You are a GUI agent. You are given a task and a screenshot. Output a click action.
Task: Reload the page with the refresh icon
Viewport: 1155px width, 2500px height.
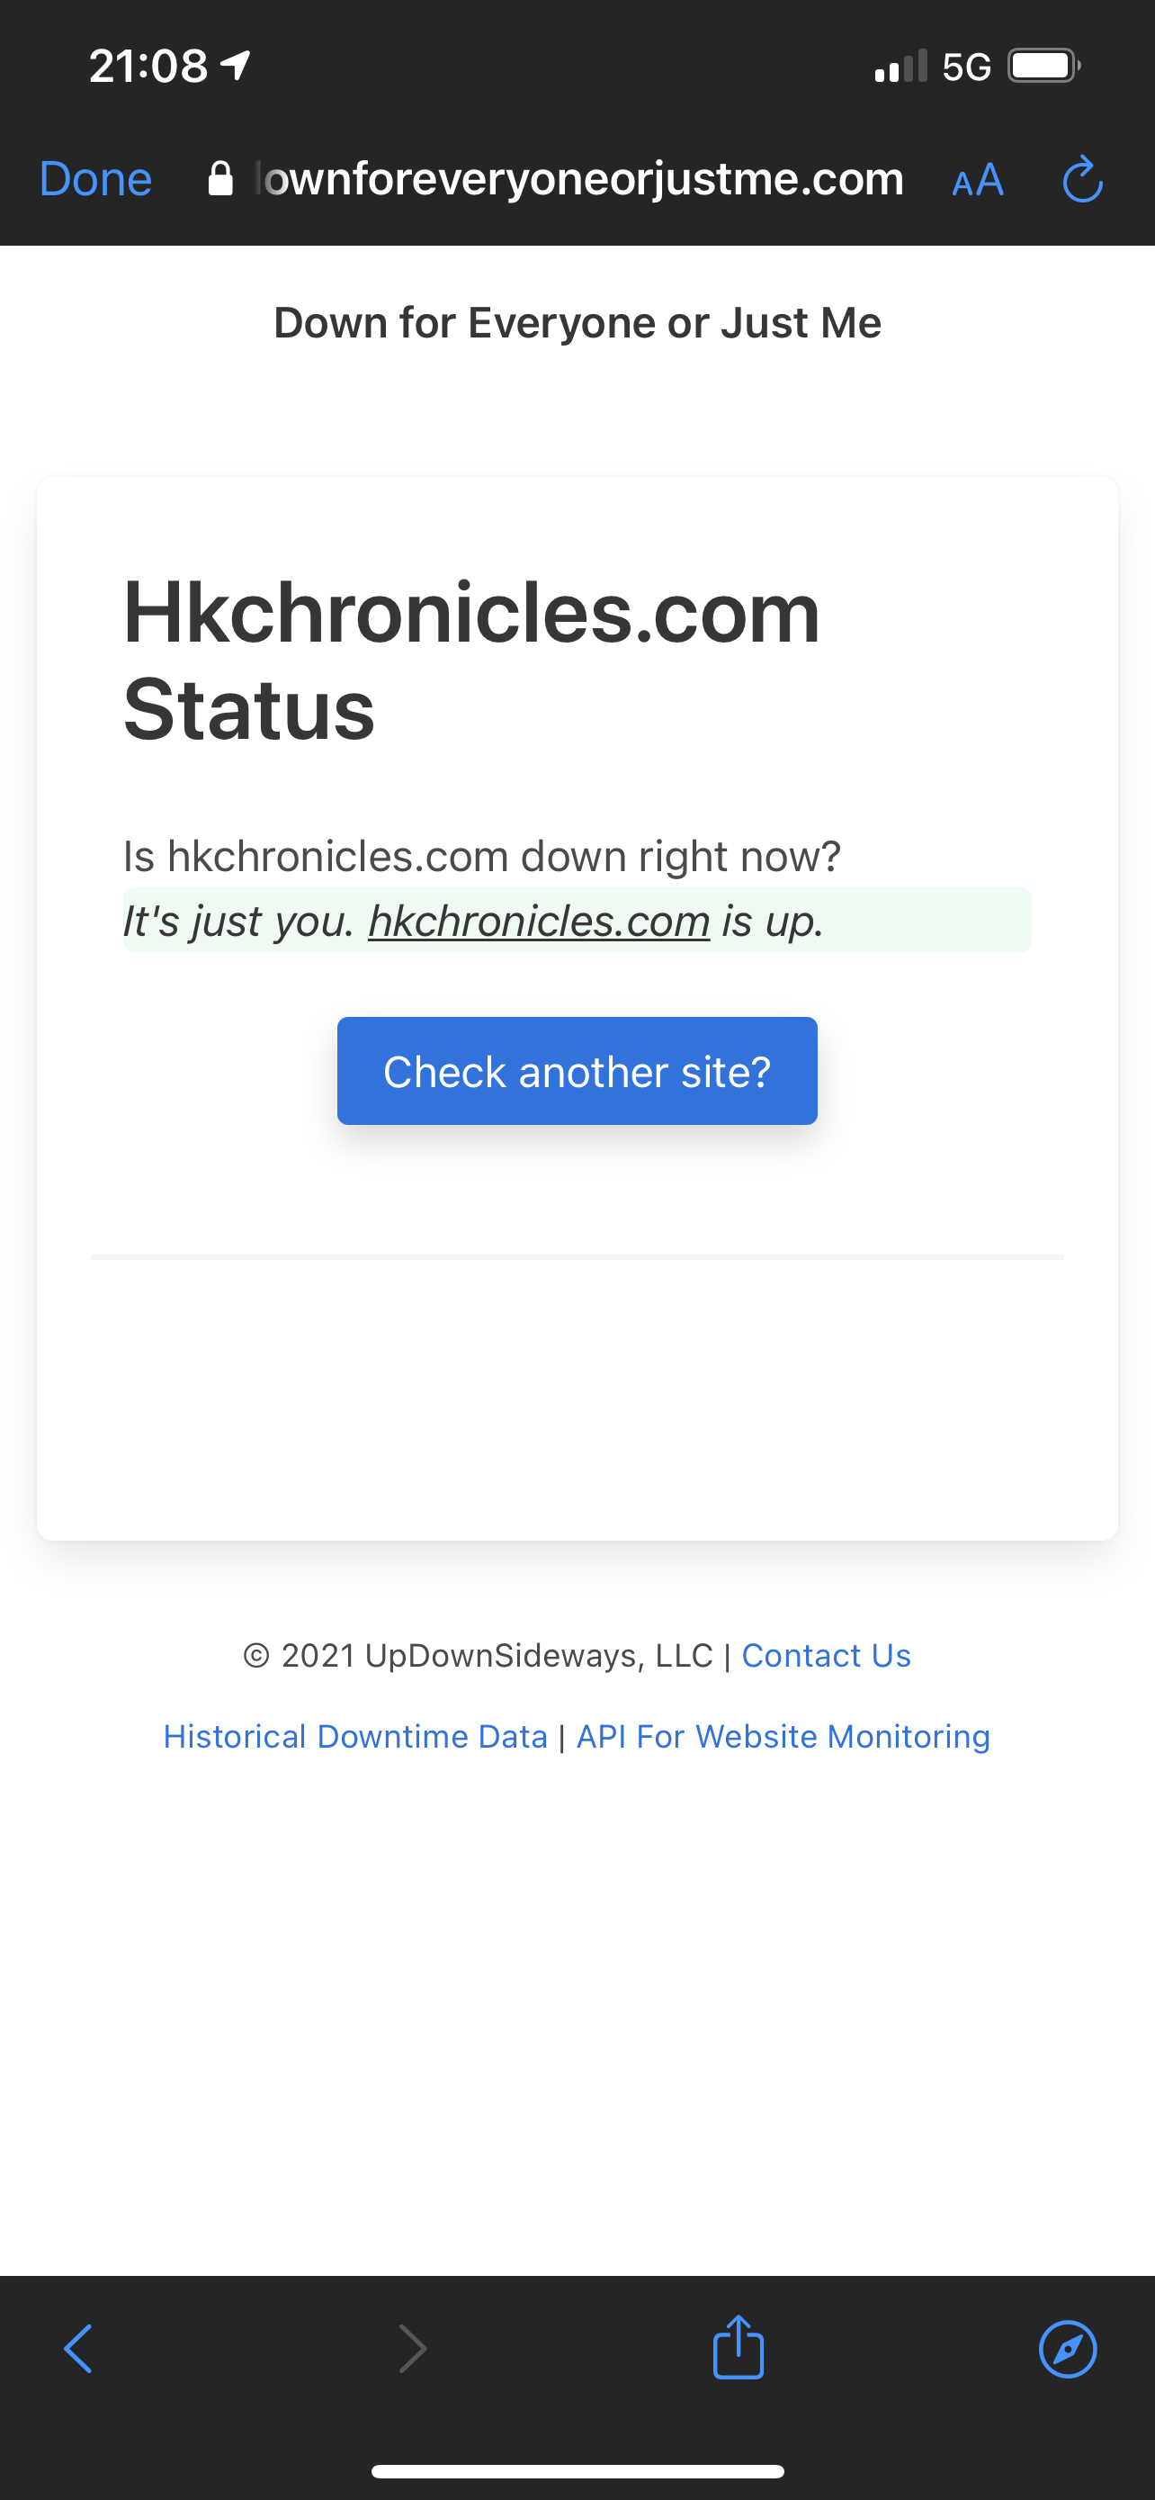pos(1082,180)
